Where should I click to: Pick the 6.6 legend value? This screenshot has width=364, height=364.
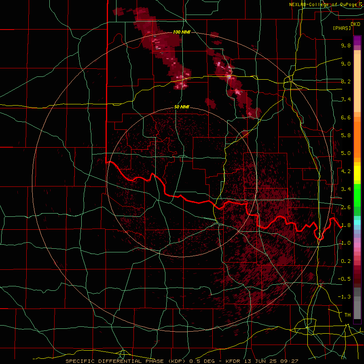click(346, 117)
